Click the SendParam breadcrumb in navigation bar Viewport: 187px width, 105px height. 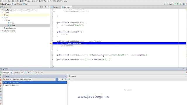click(6, 4)
